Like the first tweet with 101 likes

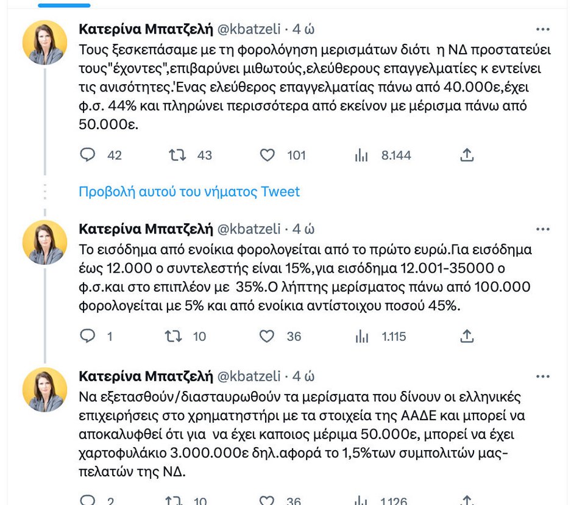pyautogui.click(x=268, y=155)
